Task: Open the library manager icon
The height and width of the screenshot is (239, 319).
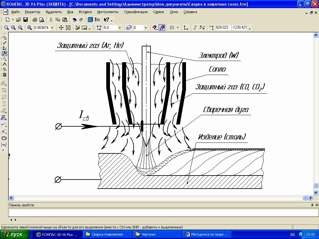Action: (90, 20)
